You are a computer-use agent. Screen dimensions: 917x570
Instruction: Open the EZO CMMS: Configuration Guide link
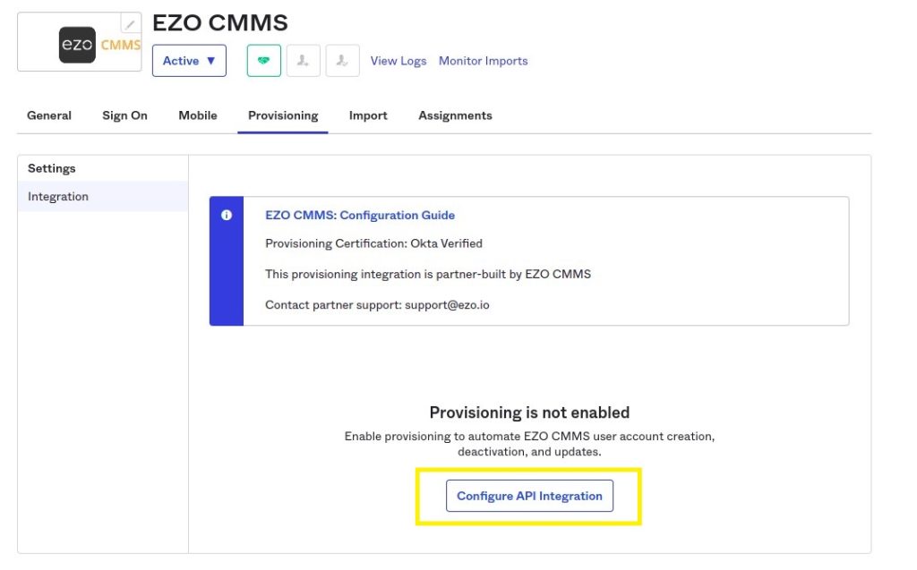(360, 215)
